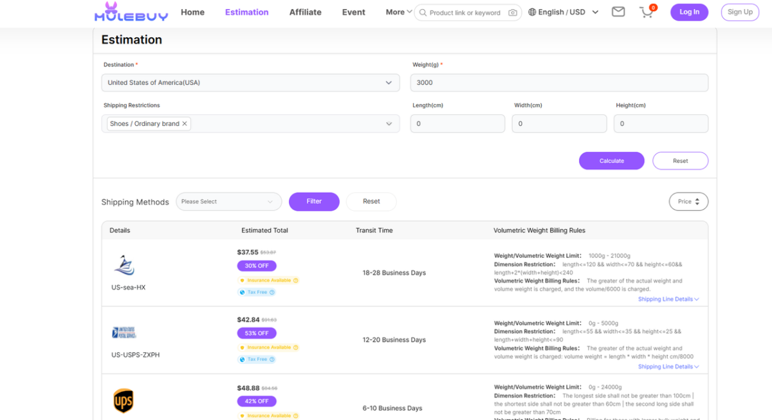Remove the Shoes / Ordinary brand tag

tap(185, 123)
